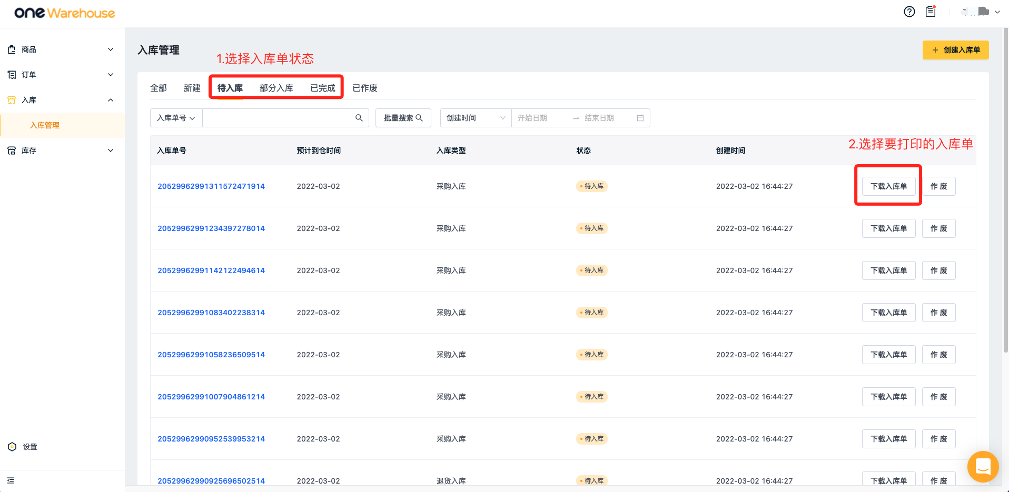Viewport: 1009px width, 492px height.
Task: Switch to the 新建 tab
Action: click(x=192, y=88)
